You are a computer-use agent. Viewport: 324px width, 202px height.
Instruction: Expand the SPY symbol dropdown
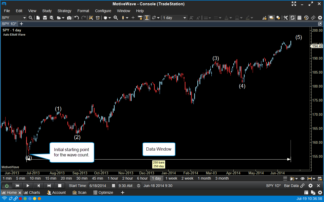coord(25,18)
